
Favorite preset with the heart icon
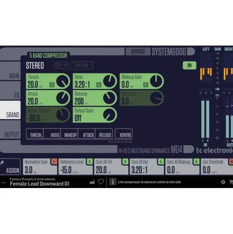[x=101, y=182]
